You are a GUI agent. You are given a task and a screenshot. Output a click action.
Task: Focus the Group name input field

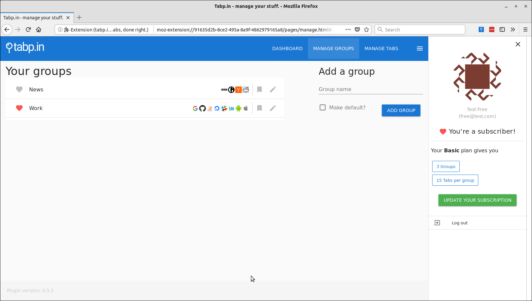pos(371,89)
